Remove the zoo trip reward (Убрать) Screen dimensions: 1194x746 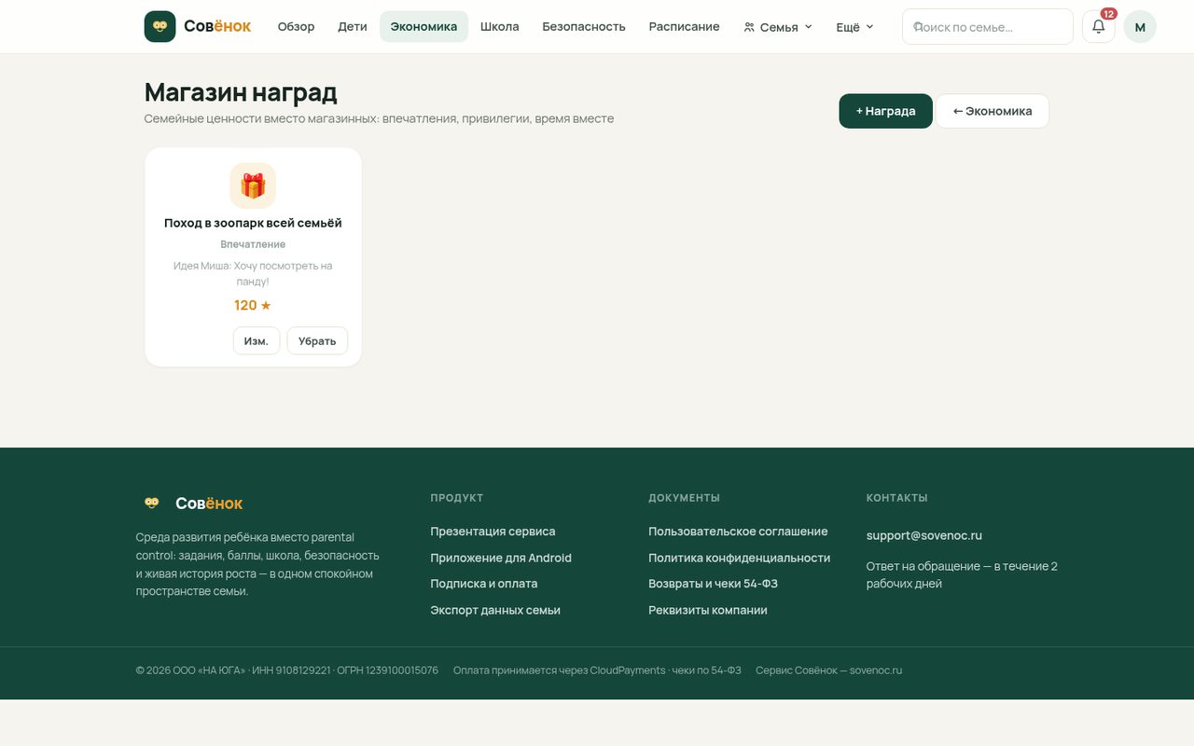[317, 341]
